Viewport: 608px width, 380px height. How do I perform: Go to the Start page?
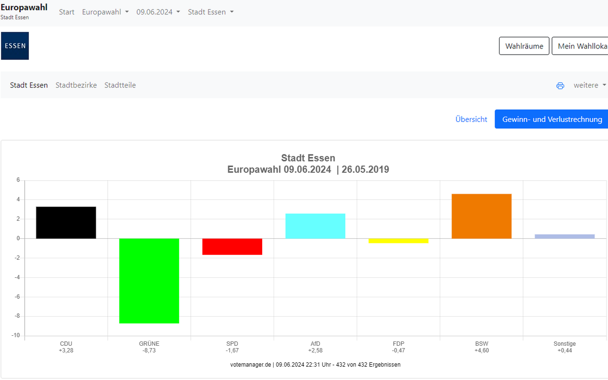click(x=66, y=12)
